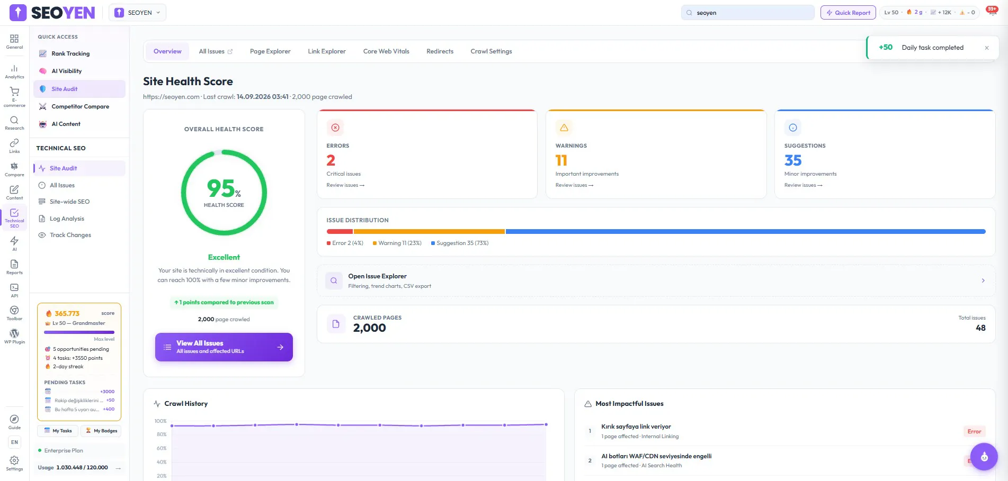Follow Review issues link under Errors
This screenshot has height=481, width=1008.
pyautogui.click(x=345, y=185)
